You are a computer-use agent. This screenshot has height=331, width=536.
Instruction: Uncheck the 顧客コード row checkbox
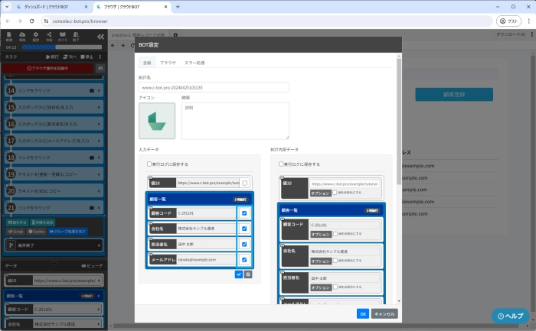244,213
